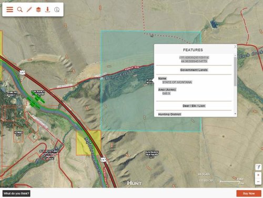263x198 pixels.
Task: Select the Deer / Elk / Lion section header
Action: point(194,106)
